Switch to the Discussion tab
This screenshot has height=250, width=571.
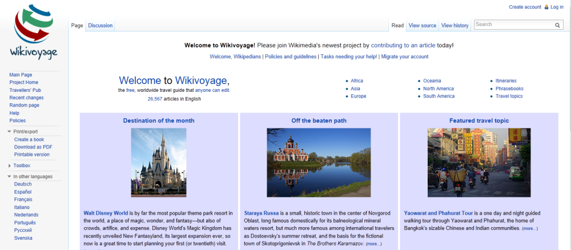click(100, 26)
